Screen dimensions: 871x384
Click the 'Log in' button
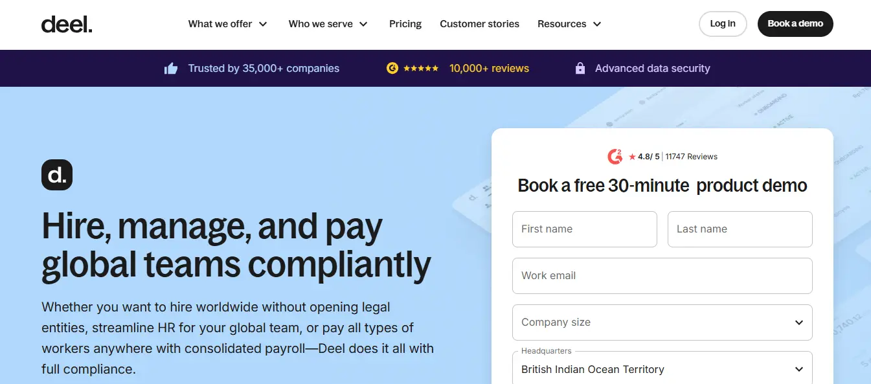[723, 23]
